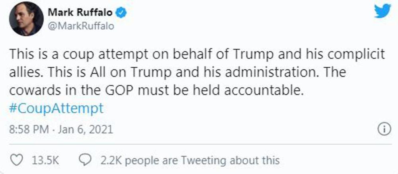Viewport: 398px width, 174px height.
Task: Click the tweet's first line about coup attempt
Action: click(x=159, y=55)
